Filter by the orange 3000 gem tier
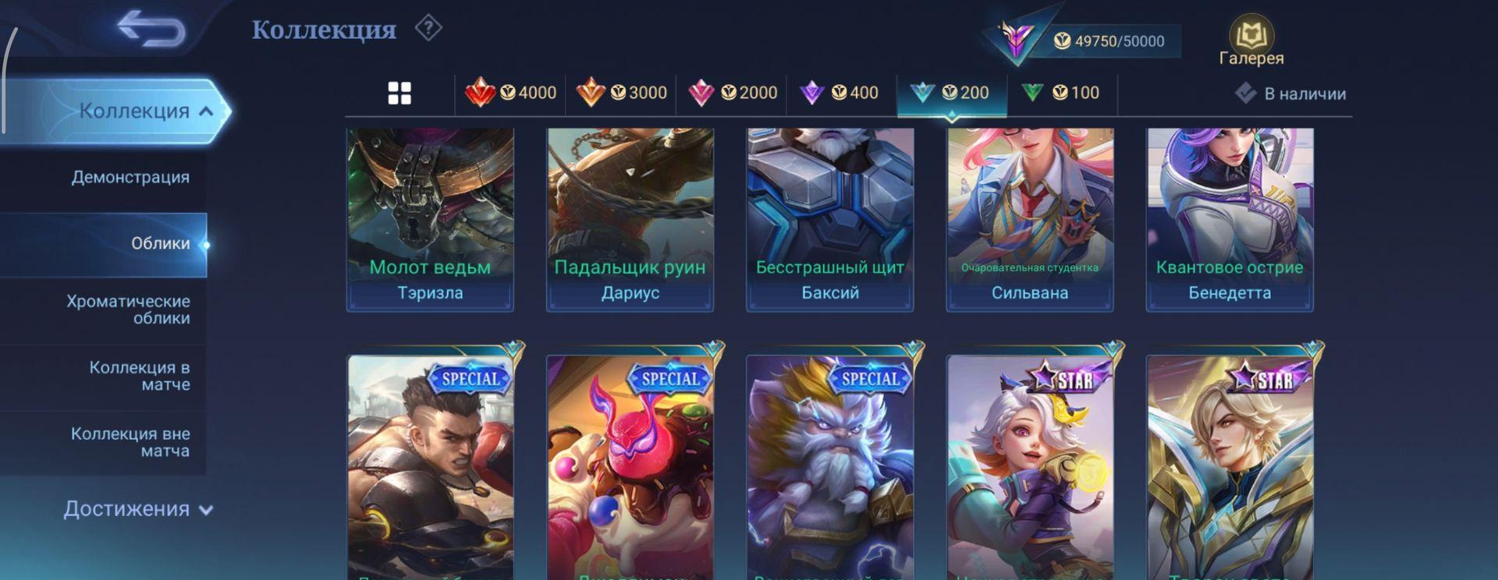The width and height of the screenshot is (1498, 580). pyautogui.click(x=621, y=94)
